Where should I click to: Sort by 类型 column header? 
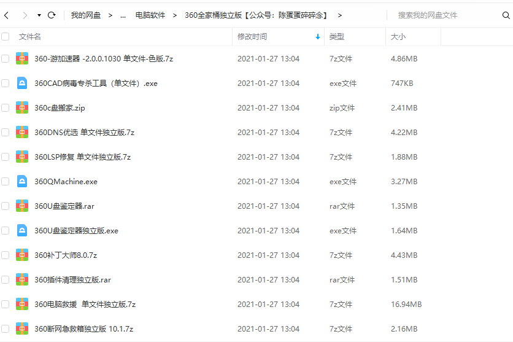[x=337, y=36]
